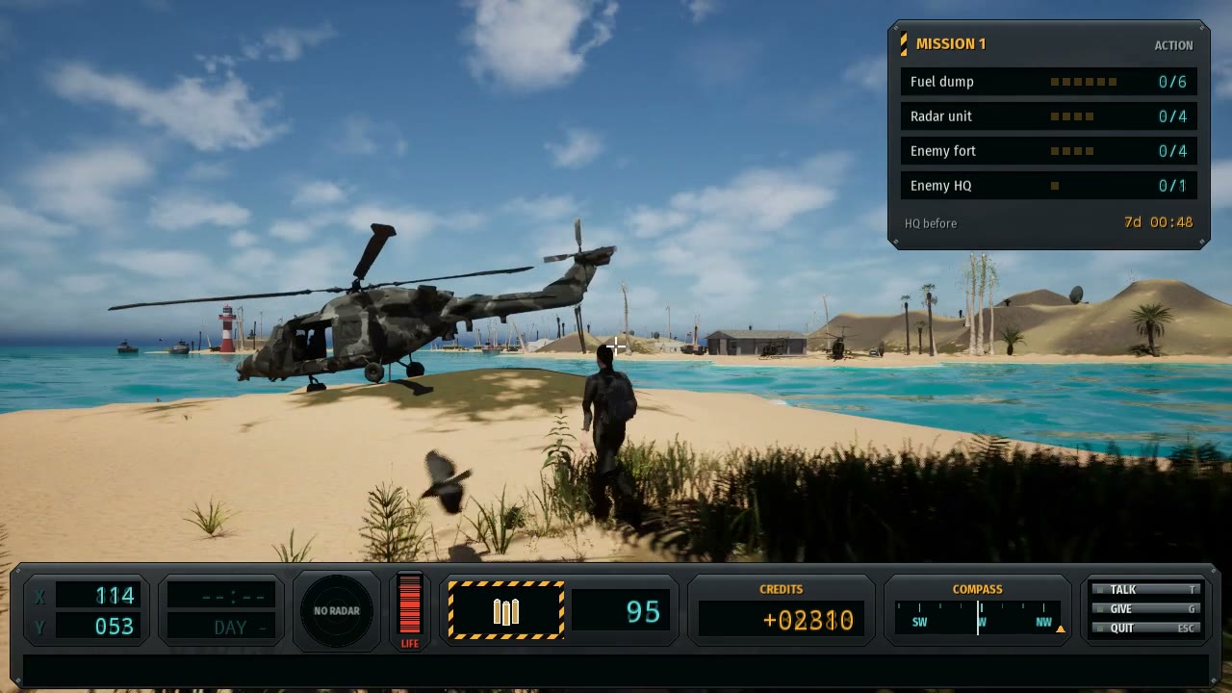Click the DAY indicator display
The width and height of the screenshot is (1232, 693).
pos(221,627)
